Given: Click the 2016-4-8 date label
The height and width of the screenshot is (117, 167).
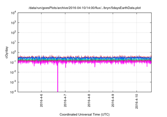Looking at the screenshot, I should point(89,100).
